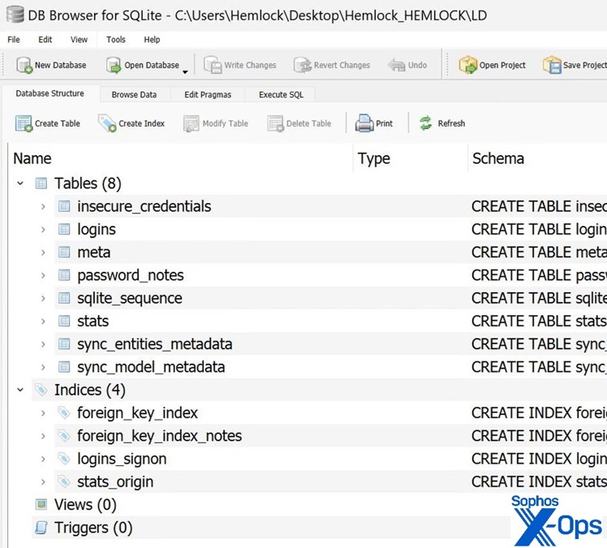The image size is (607, 548).
Task: Switch to the Execute SQL tab
Action: [x=281, y=94]
